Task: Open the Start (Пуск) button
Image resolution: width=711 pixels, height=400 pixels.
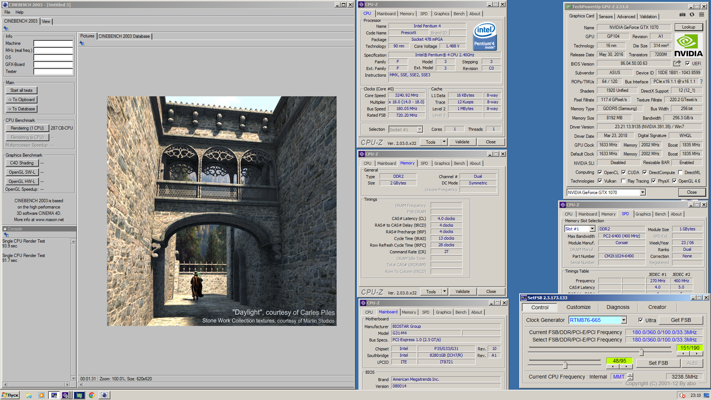Action: [10, 395]
